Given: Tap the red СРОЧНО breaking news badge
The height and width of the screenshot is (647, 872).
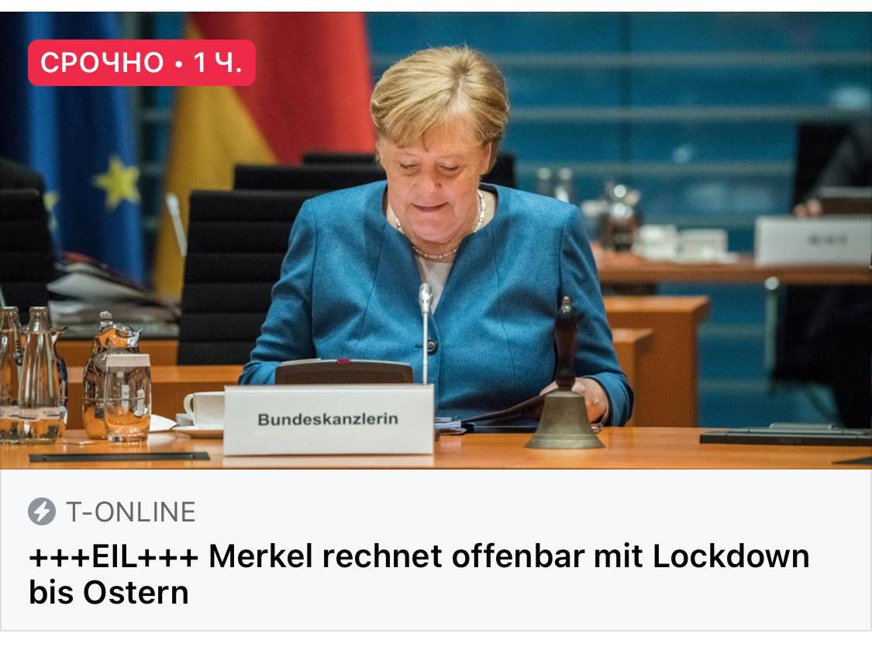Looking at the screenshot, I should [x=142, y=63].
